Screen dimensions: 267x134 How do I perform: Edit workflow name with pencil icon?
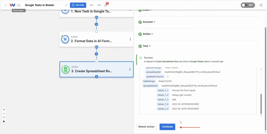point(66,5)
